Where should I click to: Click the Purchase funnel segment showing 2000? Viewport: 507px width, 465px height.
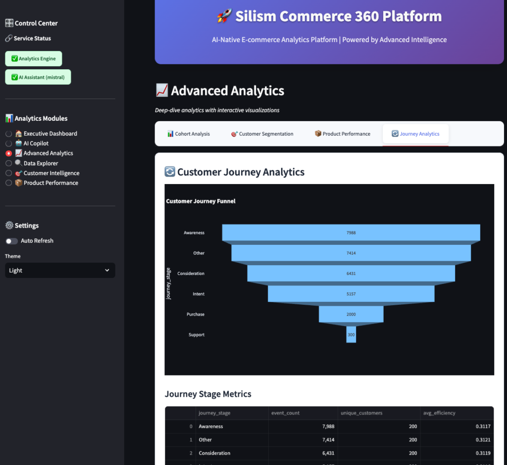click(351, 314)
